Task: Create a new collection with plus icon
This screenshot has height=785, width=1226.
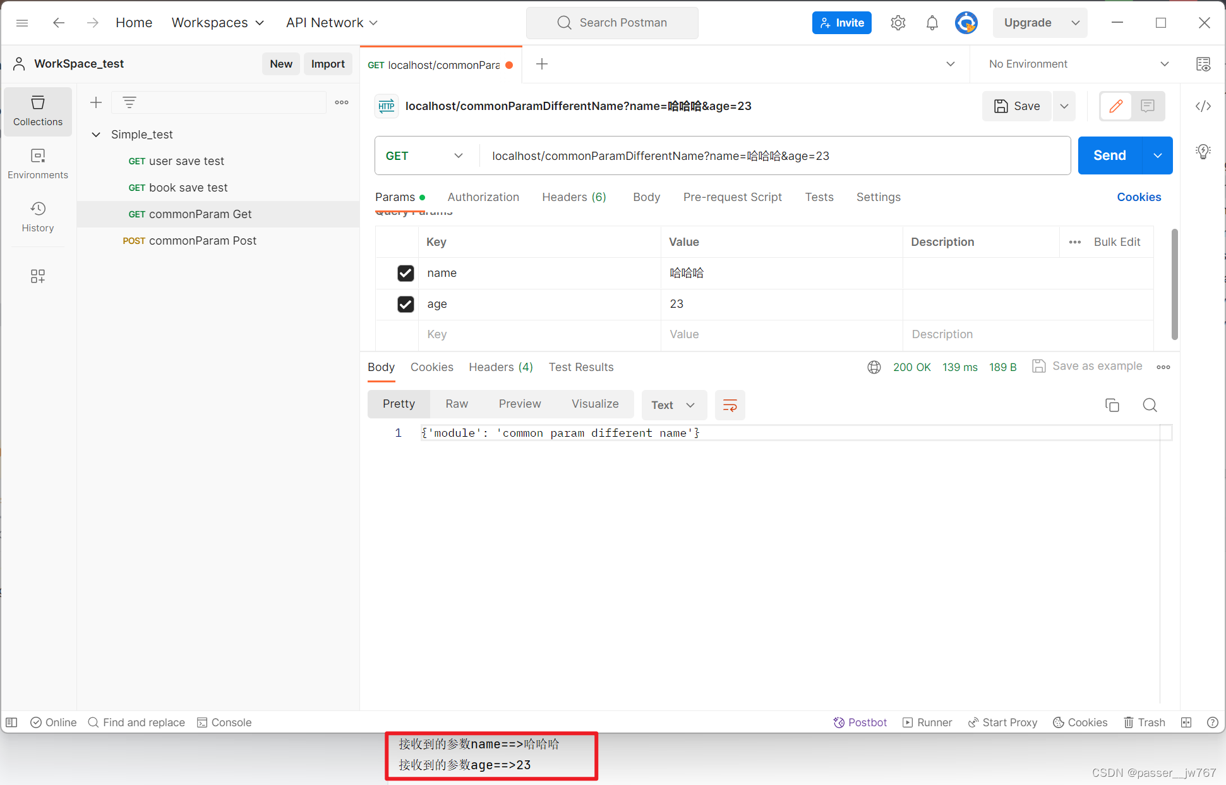Action: (96, 102)
